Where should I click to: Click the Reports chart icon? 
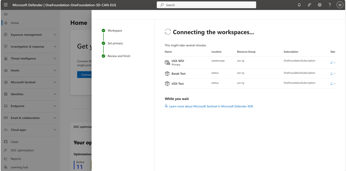click(x=6, y=159)
